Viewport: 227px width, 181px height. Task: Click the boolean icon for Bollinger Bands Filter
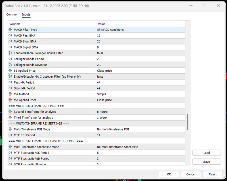pos(10,53)
